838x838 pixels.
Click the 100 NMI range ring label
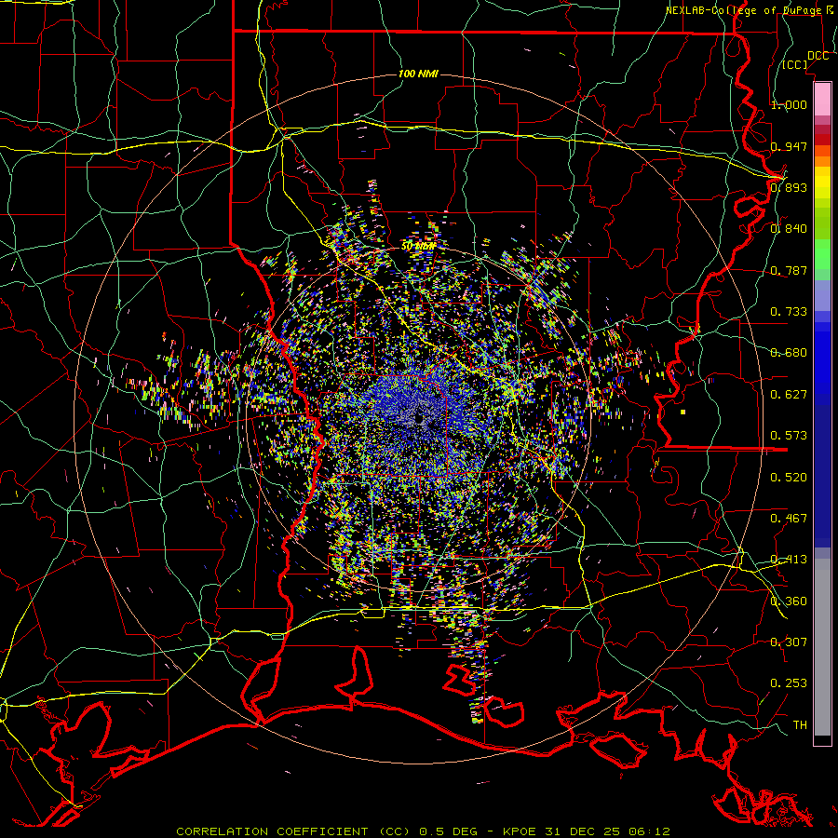pos(418,74)
